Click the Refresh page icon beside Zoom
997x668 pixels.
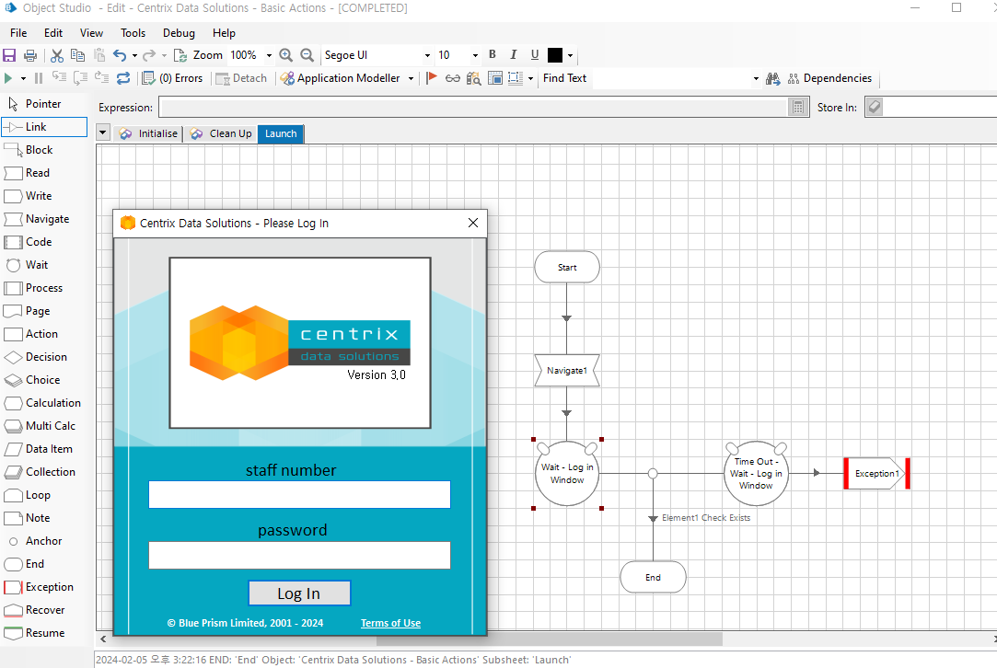click(180, 55)
